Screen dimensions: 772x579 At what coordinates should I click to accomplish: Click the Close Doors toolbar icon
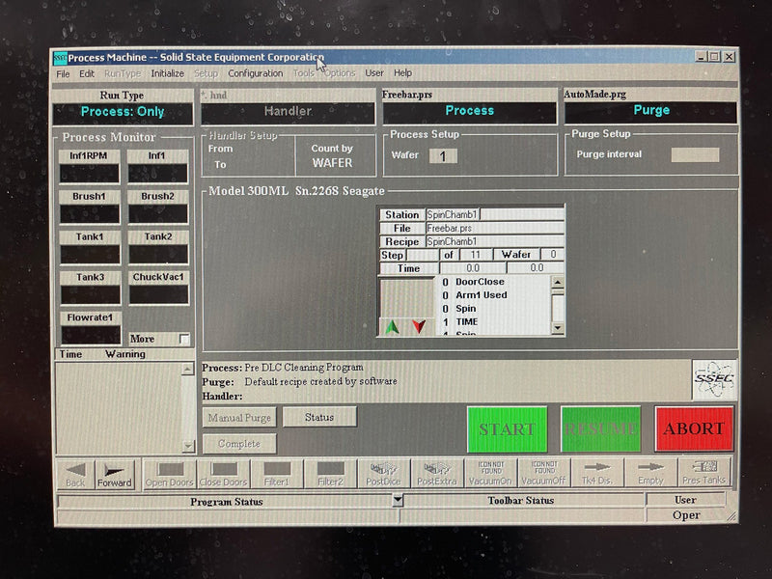pos(224,474)
